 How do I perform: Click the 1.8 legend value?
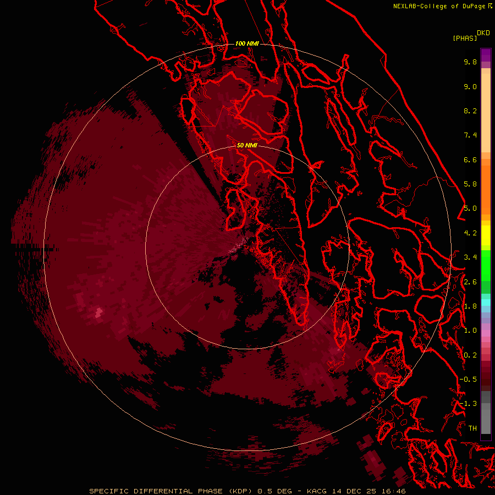tap(470, 306)
